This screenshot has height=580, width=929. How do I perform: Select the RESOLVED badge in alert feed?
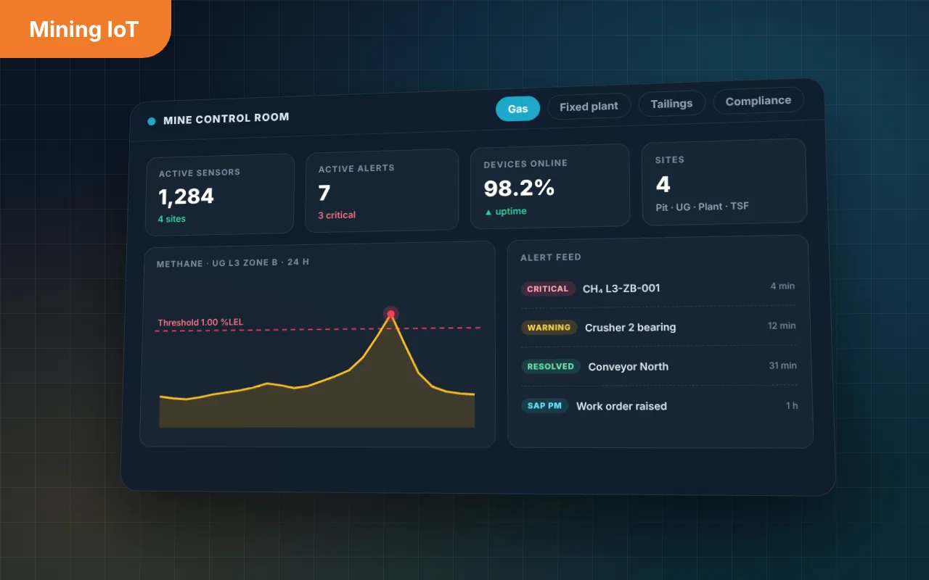(x=551, y=367)
